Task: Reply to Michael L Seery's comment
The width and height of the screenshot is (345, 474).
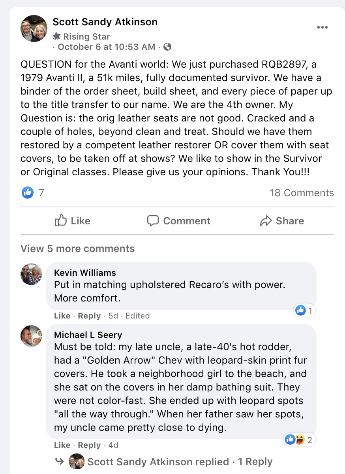Action: [89, 445]
